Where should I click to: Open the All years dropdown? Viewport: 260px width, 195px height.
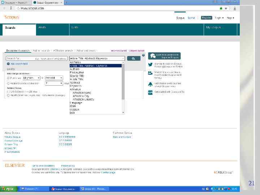tap(31, 78)
